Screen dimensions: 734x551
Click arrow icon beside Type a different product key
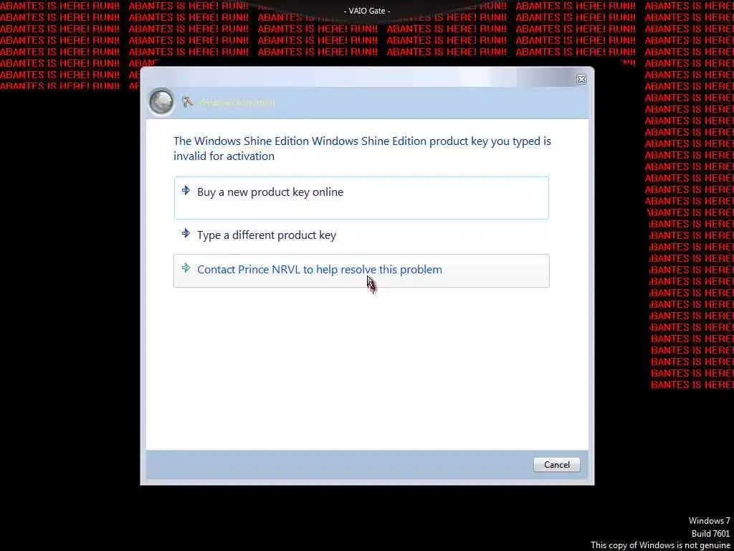(x=186, y=233)
